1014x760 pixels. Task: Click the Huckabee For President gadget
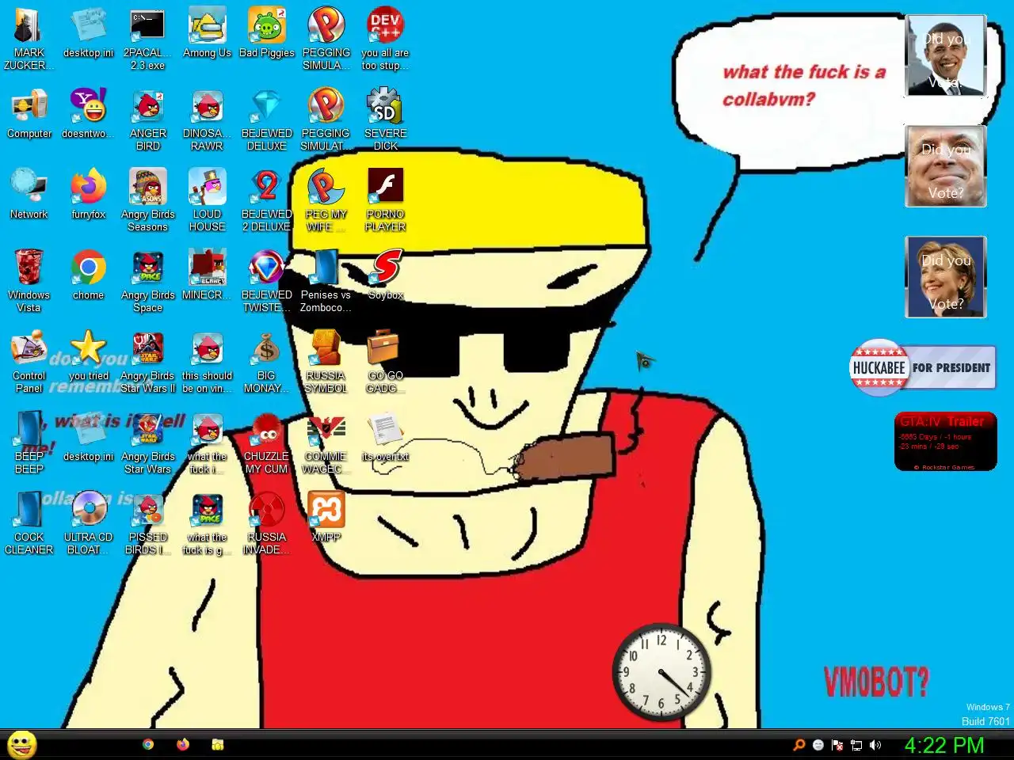(x=923, y=367)
